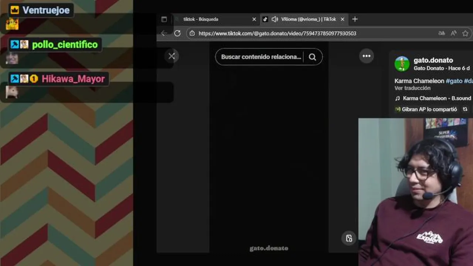Click the clipboard icon on the video
The height and width of the screenshot is (266, 473).
[349, 238]
